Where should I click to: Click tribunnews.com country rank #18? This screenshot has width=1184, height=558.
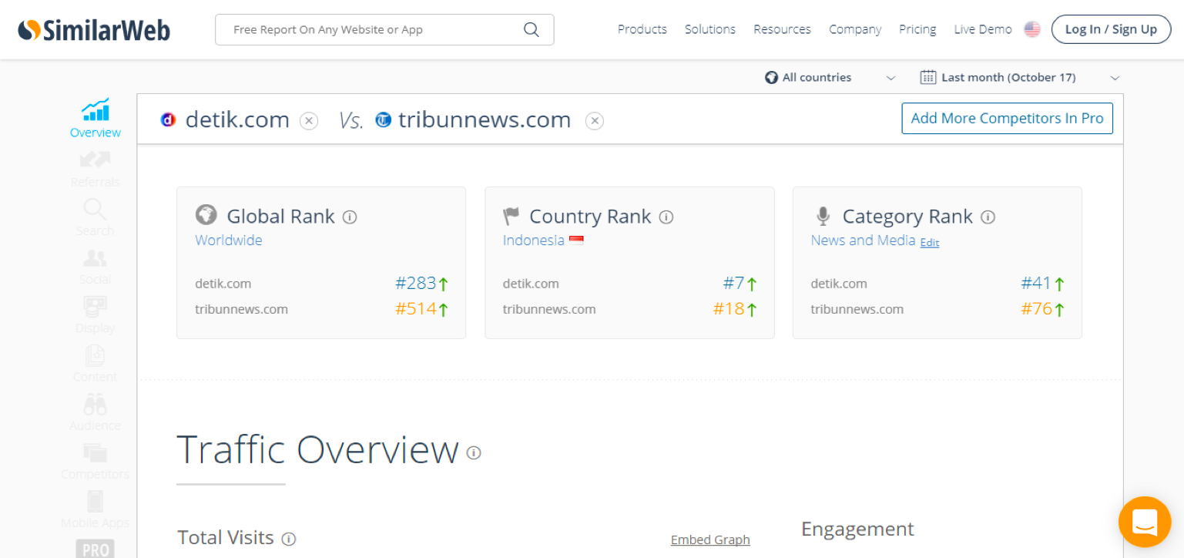pyautogui.click(x=729, y=310)
